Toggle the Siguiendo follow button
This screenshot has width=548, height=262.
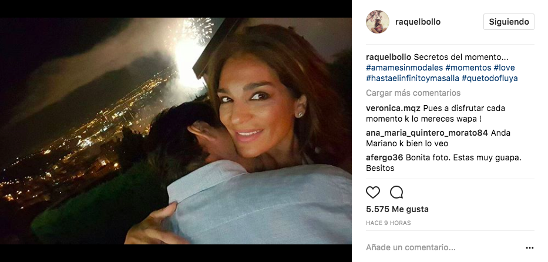click(x=509, y=22)
